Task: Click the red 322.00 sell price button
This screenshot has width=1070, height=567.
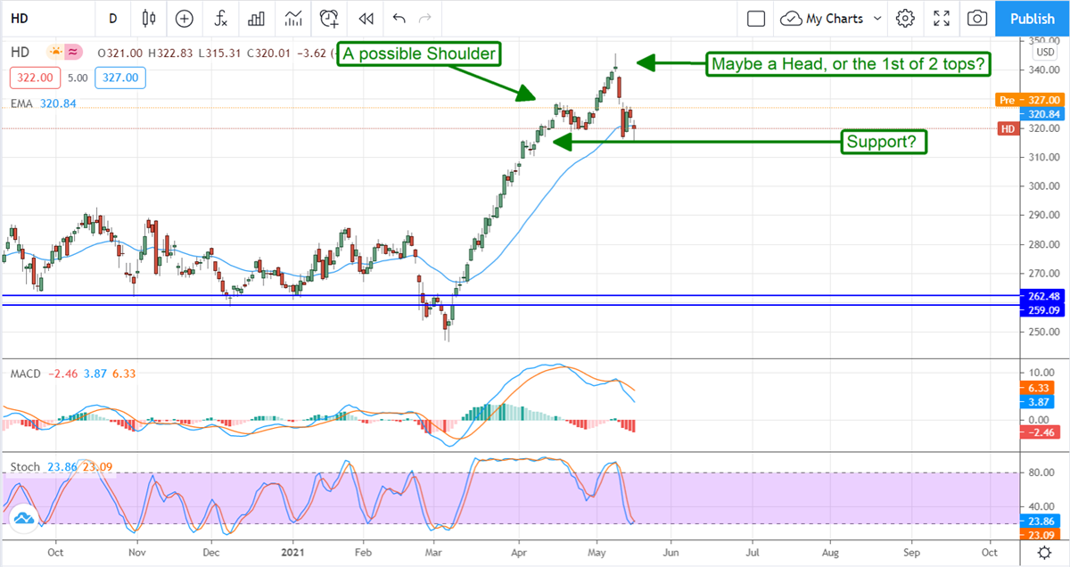Action: click(29, 78)
